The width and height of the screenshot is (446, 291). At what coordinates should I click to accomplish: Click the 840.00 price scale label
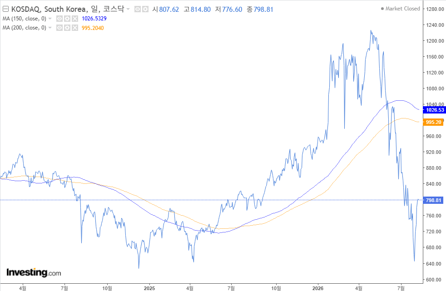coord(434,184)
